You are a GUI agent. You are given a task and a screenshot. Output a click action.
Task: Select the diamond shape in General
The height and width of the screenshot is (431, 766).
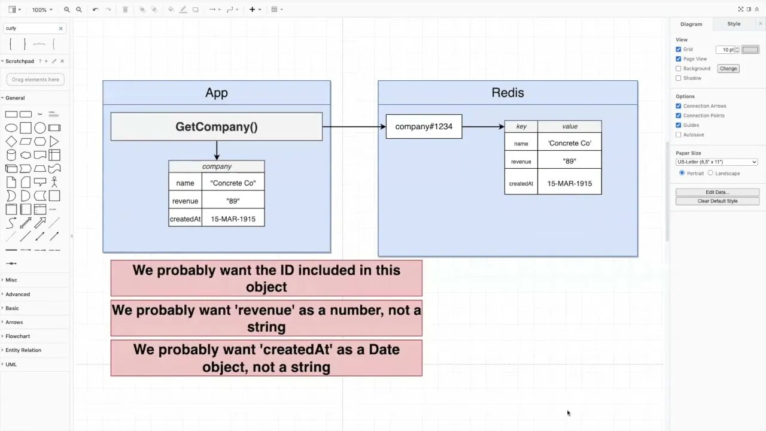[x=11, y=142]
